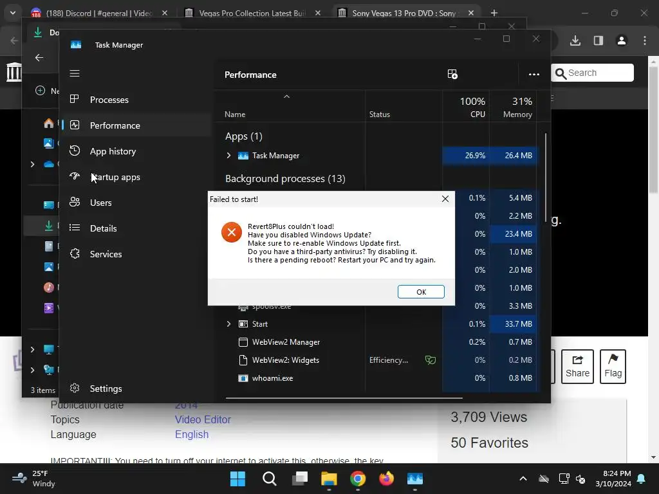Image resolution: width=659 pixels, height=494 pixels.
Task: Click back arrow in File Explorer window
Action: tap(39, 57)
